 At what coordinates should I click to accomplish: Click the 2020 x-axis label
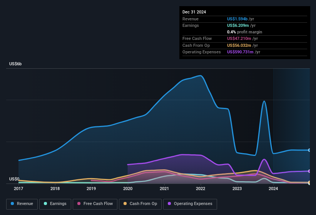coord(128,189)
